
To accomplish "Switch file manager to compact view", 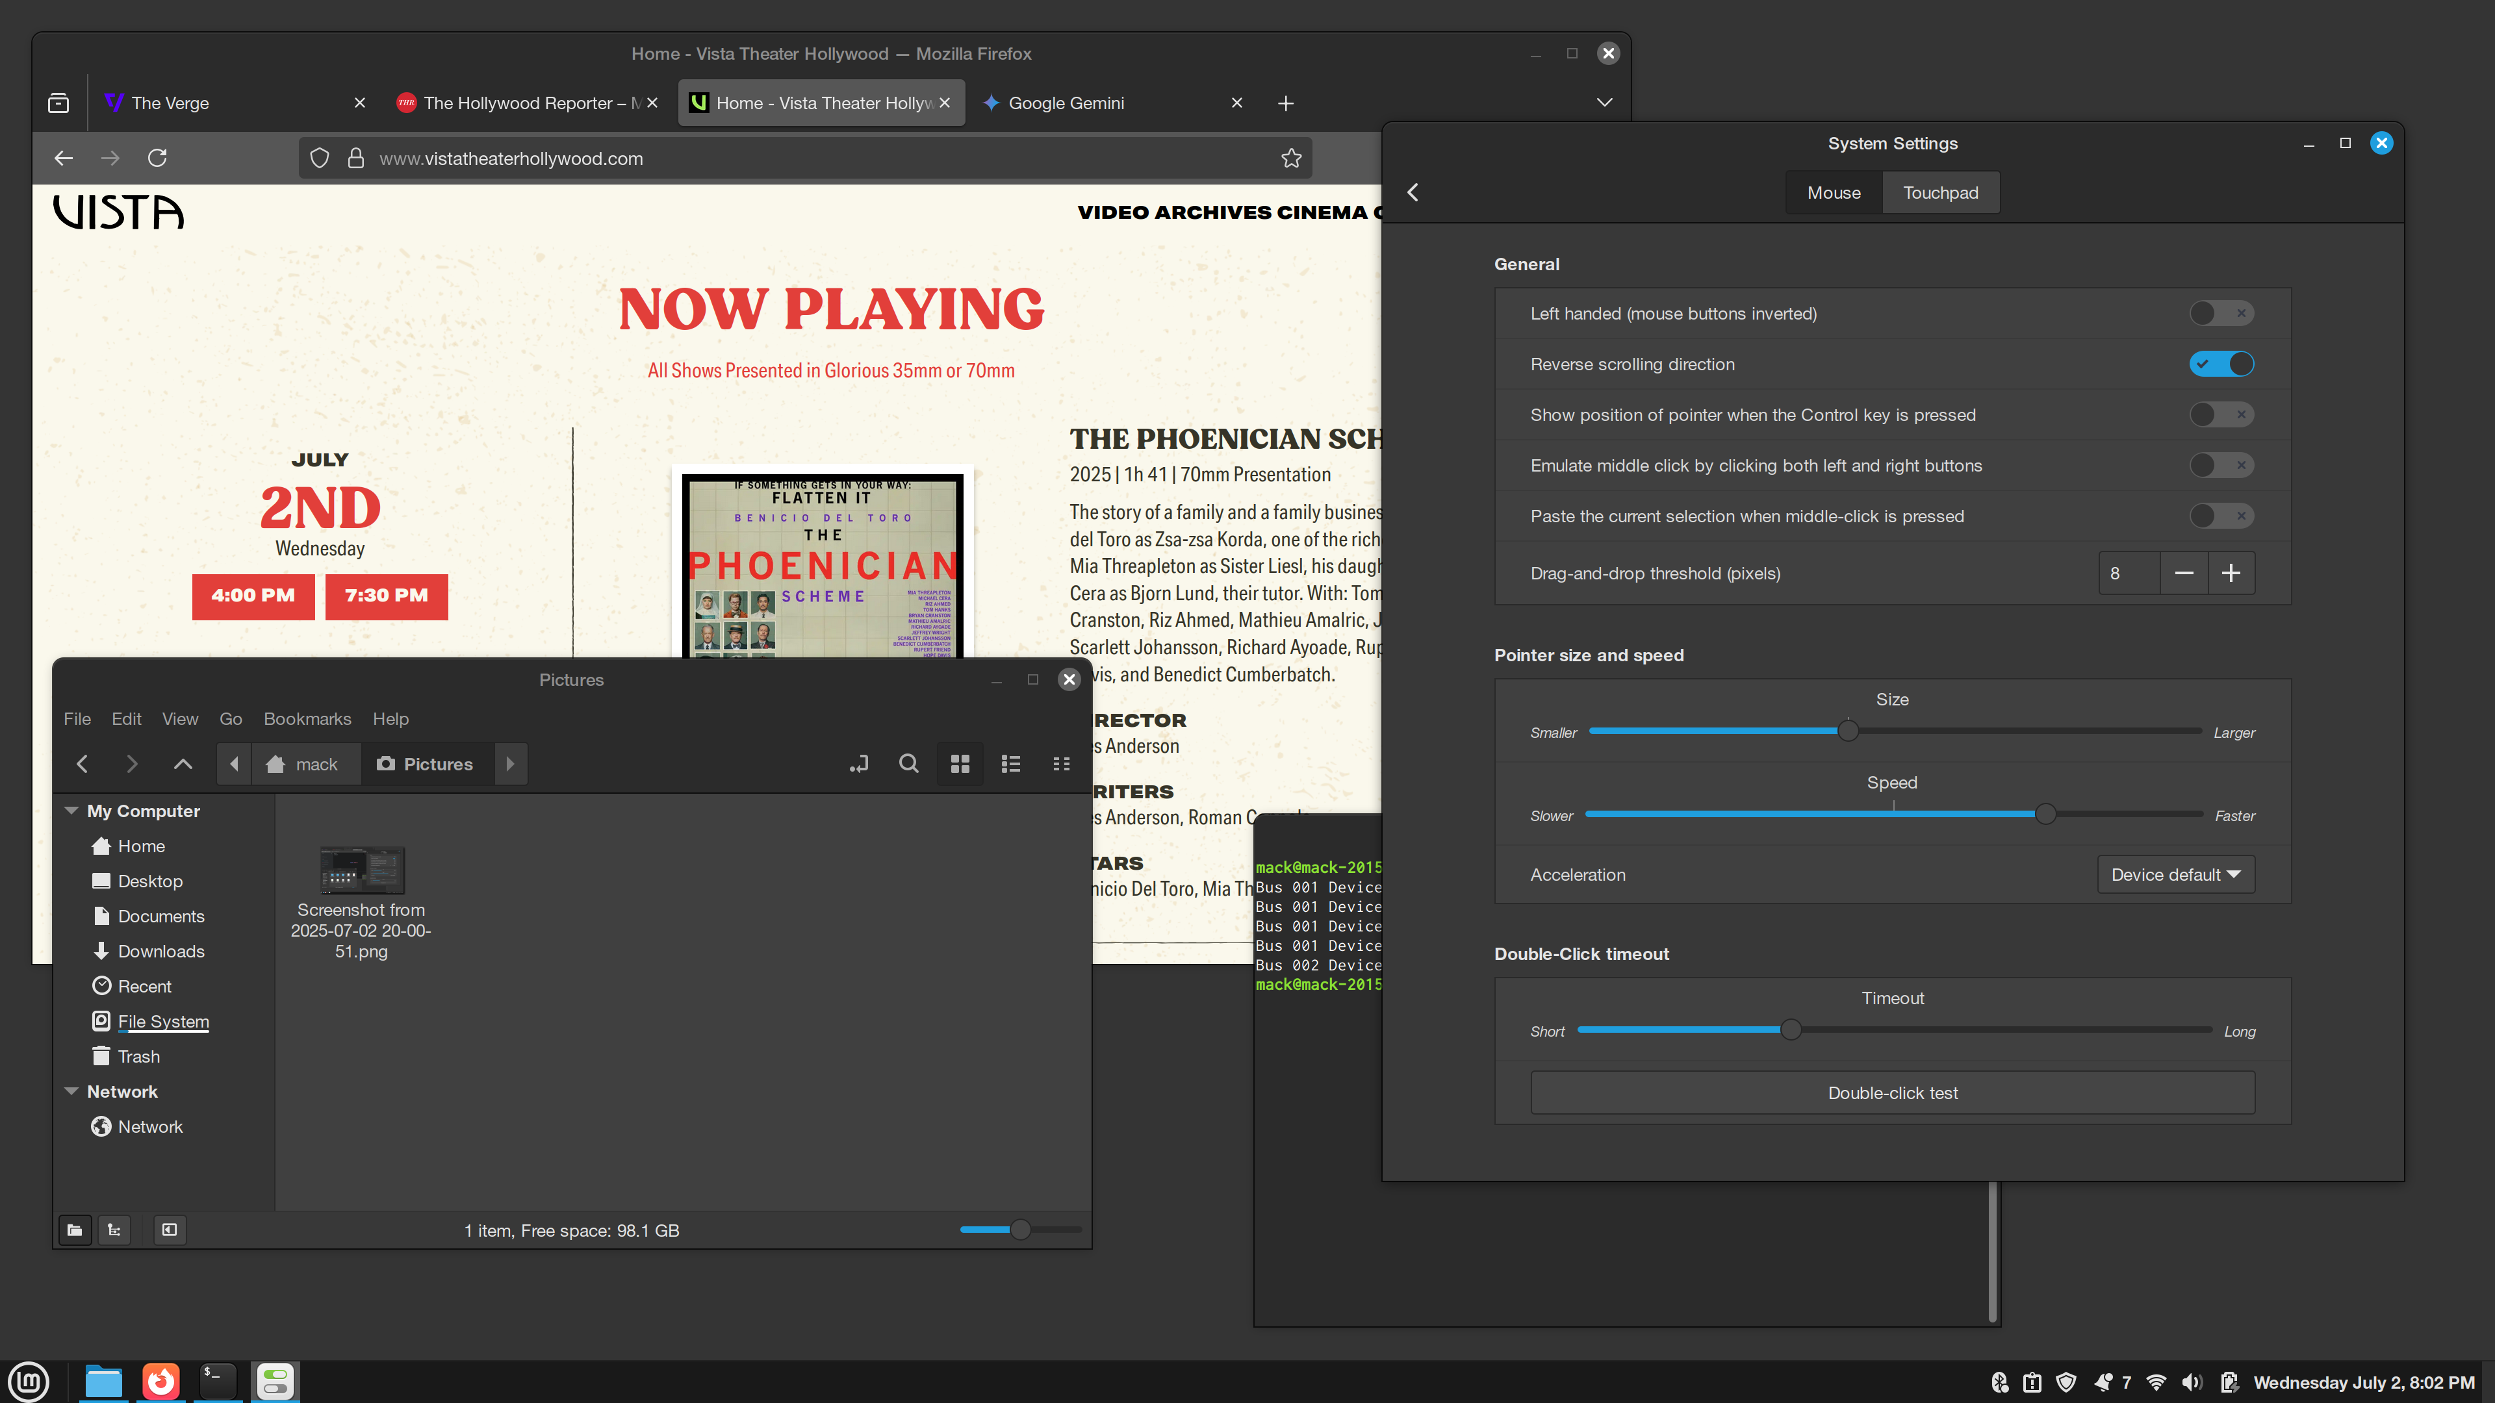I will click(x=1062, y=764).
